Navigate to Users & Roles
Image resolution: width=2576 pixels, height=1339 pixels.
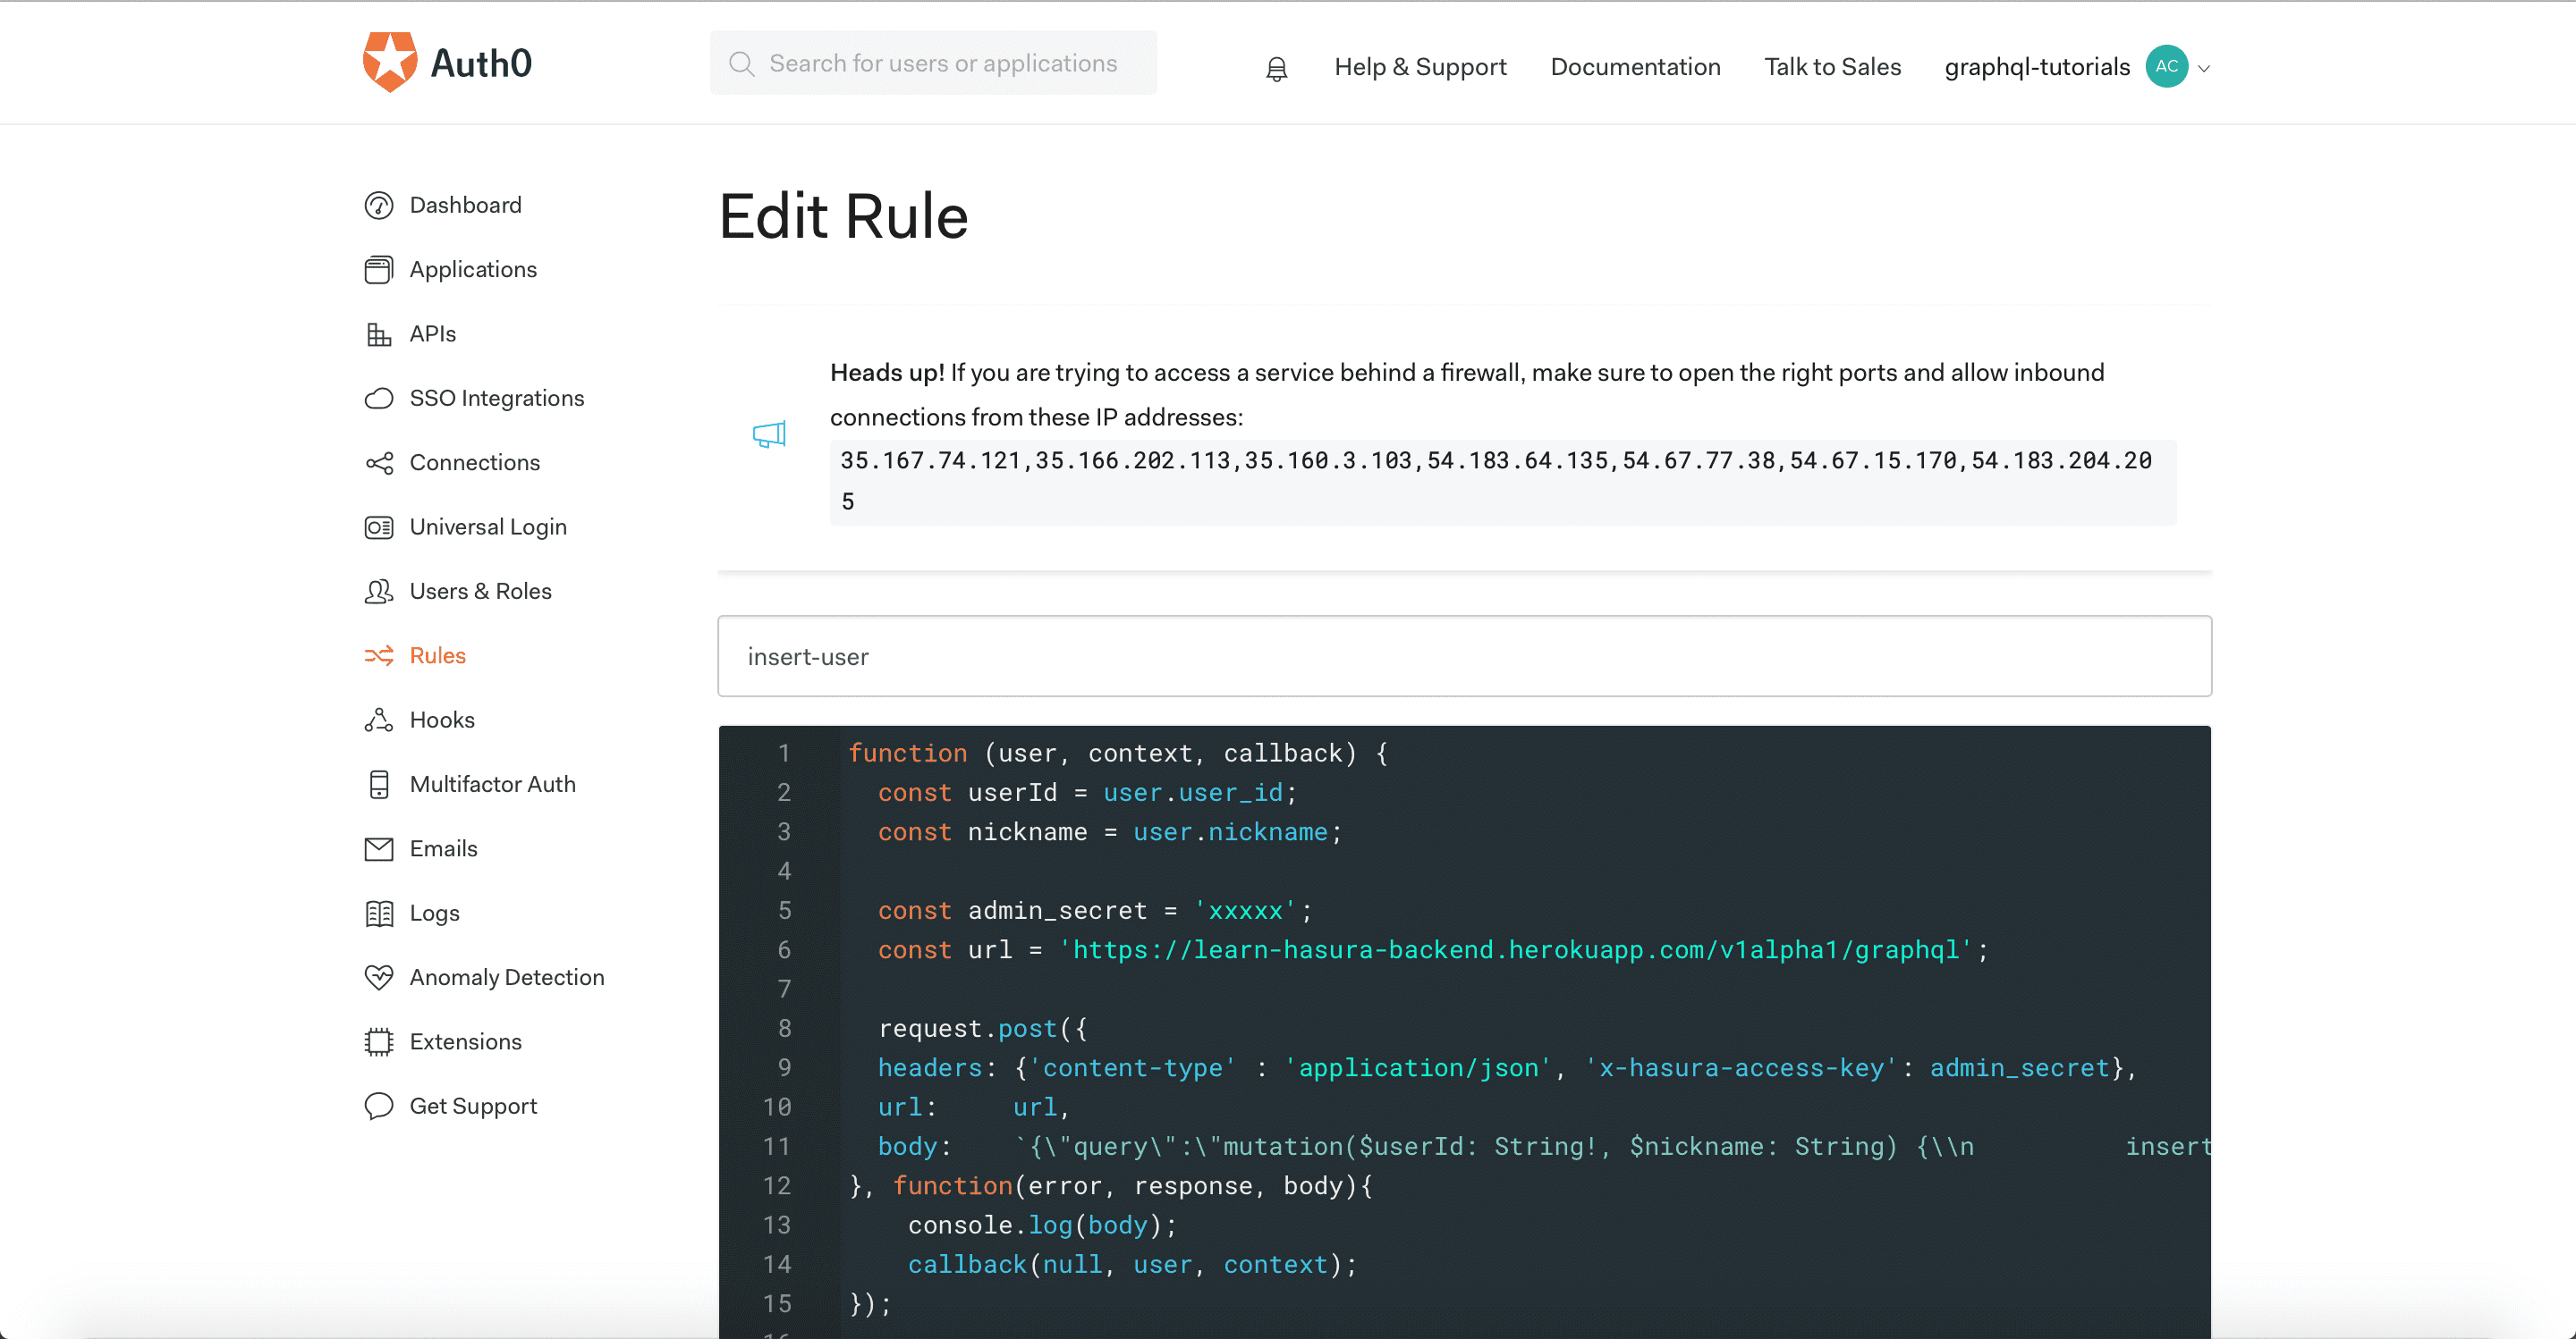click(x=480, y=591)
